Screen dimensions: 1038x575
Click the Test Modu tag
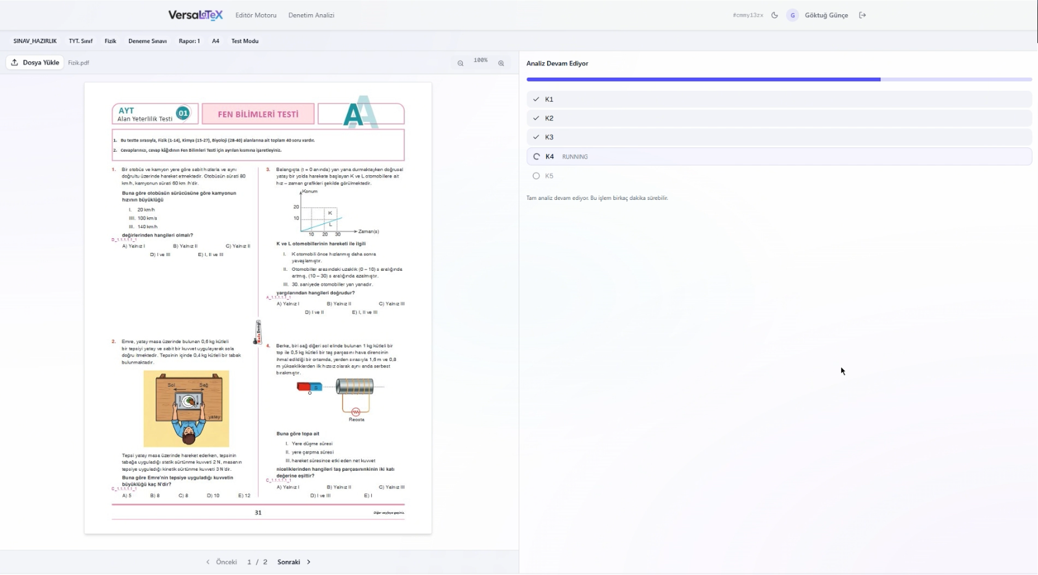[x=245, y=41]
